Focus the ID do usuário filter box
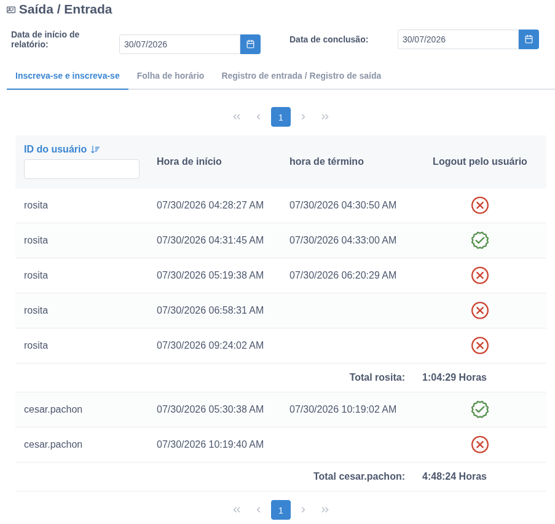Image resolution: width=555 pixels, height=524 pixels. pos(81,169)
